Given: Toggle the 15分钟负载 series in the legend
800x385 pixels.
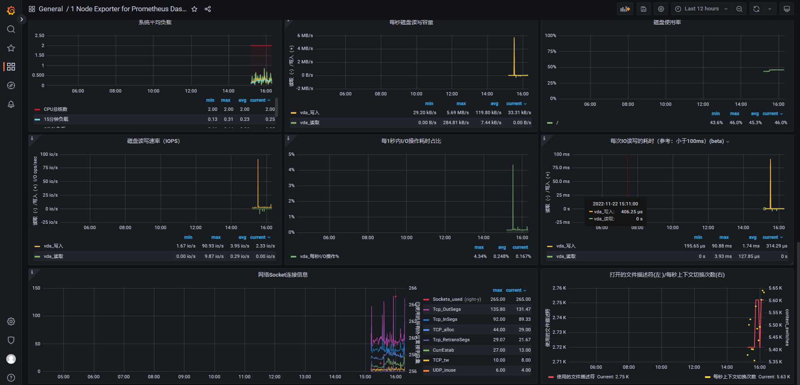Looking at the screenshot, I should 56,119.
